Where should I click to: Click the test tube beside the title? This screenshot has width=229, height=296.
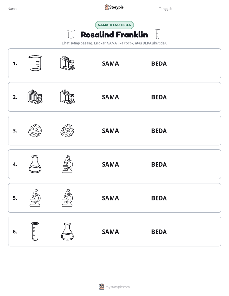click(157, 34)
